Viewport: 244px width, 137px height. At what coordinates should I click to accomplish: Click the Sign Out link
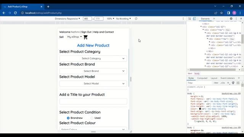tap(86, 32)
